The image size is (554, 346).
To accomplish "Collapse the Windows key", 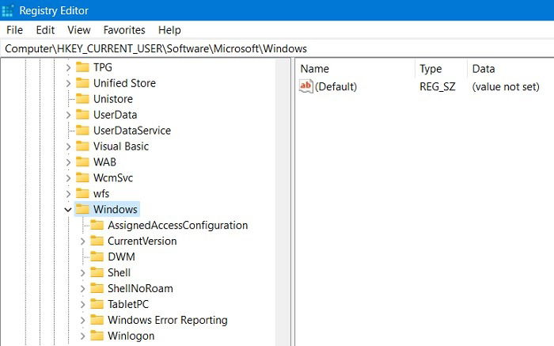I will [x=68, y=210].
